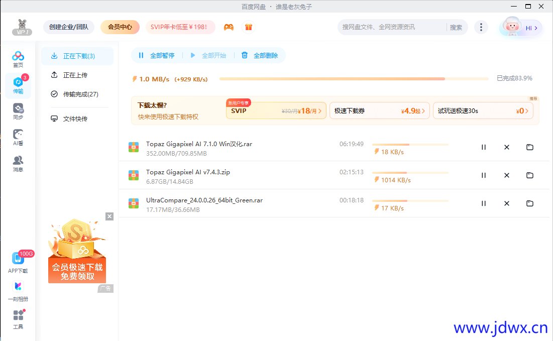Click the SVIP年卡低至¥198 promo

180,27
